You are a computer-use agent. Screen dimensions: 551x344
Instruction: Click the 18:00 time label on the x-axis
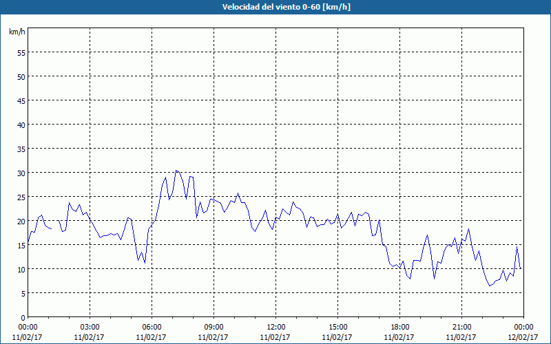point(399,327)
